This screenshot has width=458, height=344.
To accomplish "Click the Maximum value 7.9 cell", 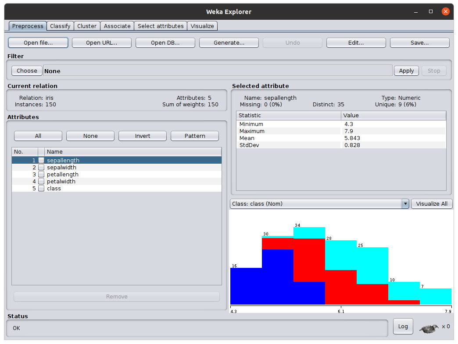I will click(394, 131).
